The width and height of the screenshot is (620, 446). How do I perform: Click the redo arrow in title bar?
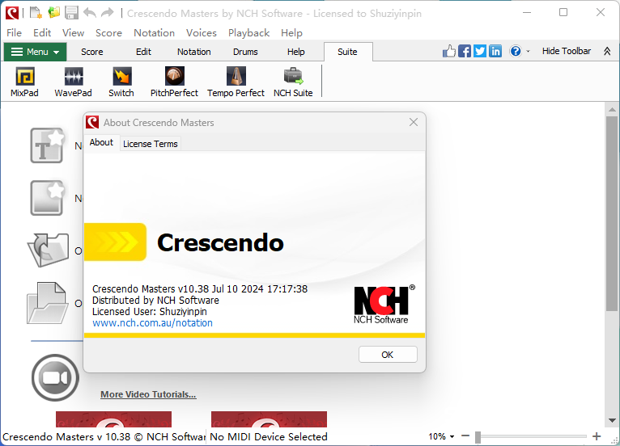pyautogui.click(x=107, y=13)
